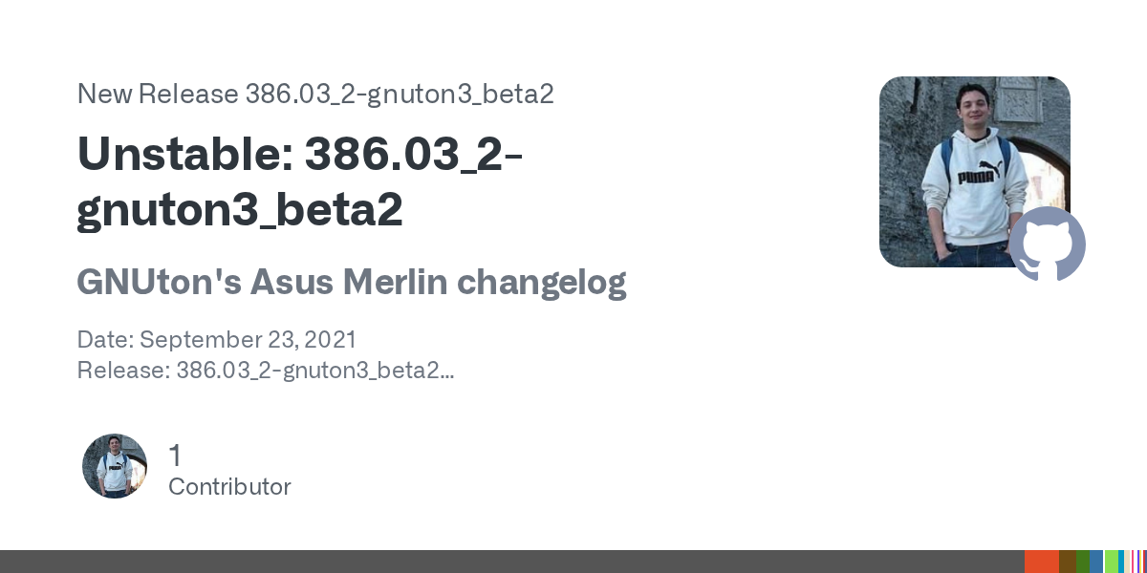
Task: Click the steel blue language bar segment
Action: (x=1096, y=562)
